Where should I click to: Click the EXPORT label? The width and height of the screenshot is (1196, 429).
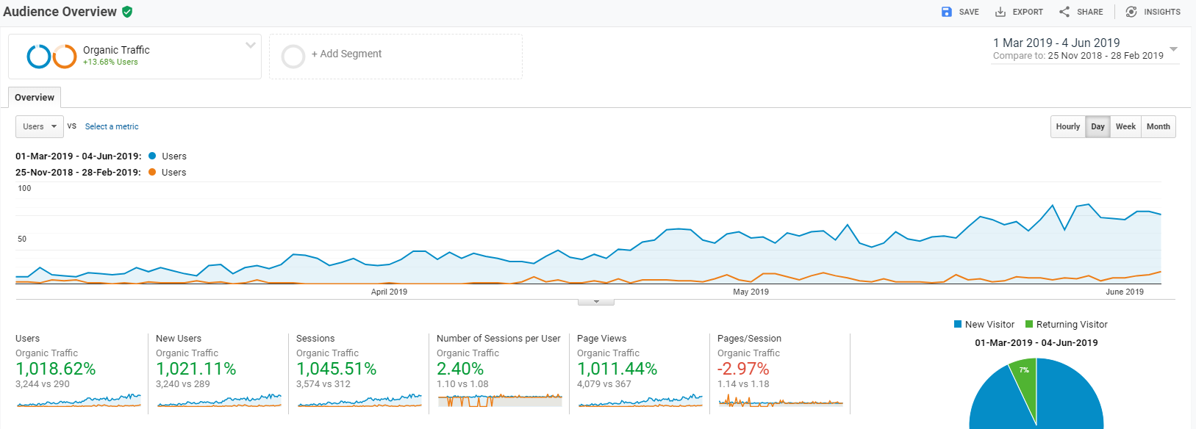pyautogui.click(x=1028, y=12)
